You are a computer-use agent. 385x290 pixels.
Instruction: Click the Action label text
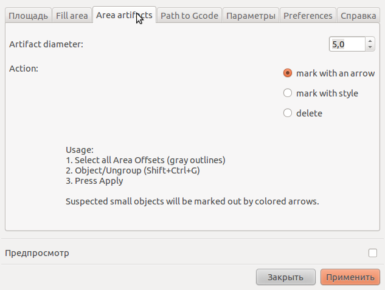point(24,69)
